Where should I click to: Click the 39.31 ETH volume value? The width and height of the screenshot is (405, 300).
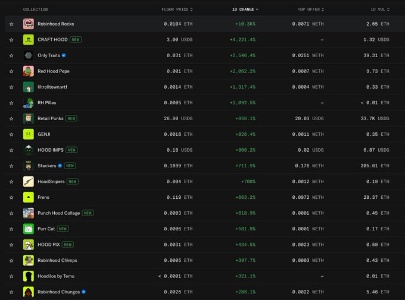pos(376,55)
